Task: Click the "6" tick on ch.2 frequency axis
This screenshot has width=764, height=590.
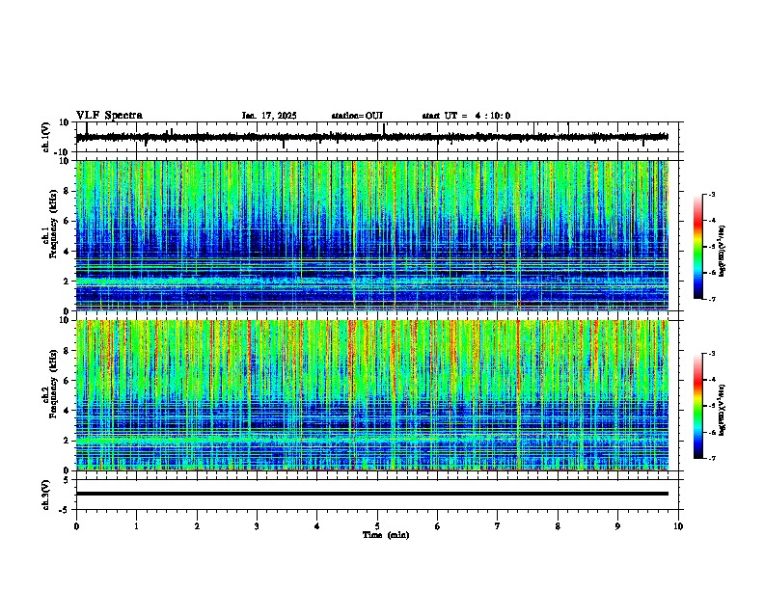Action: click(67, 381)
